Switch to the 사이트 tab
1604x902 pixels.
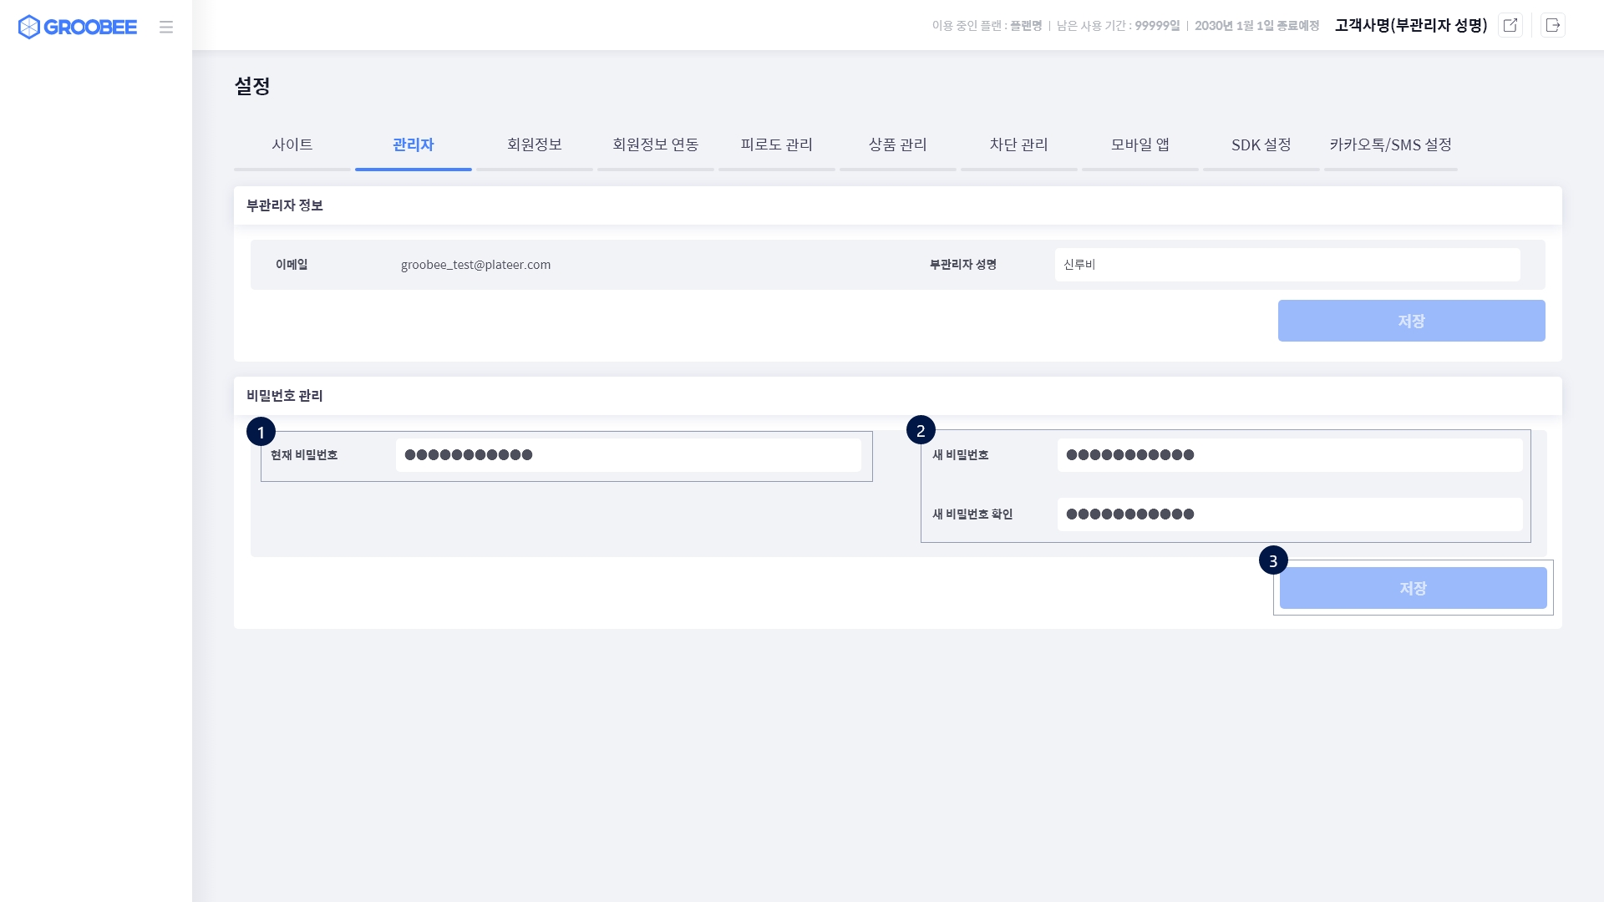click(292, 144)
